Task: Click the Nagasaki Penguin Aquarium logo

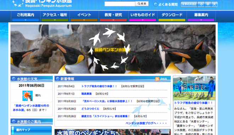Action: pos(42,4)
